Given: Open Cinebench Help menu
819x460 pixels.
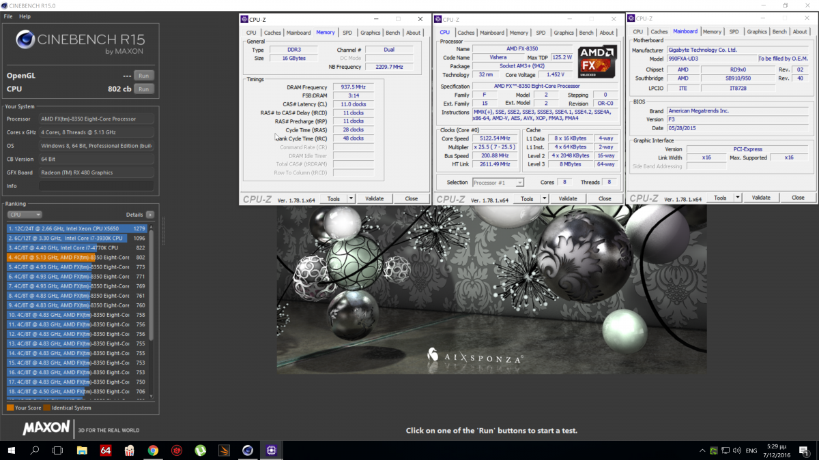Looking at the screenshot, I should [x=25, y=16].
